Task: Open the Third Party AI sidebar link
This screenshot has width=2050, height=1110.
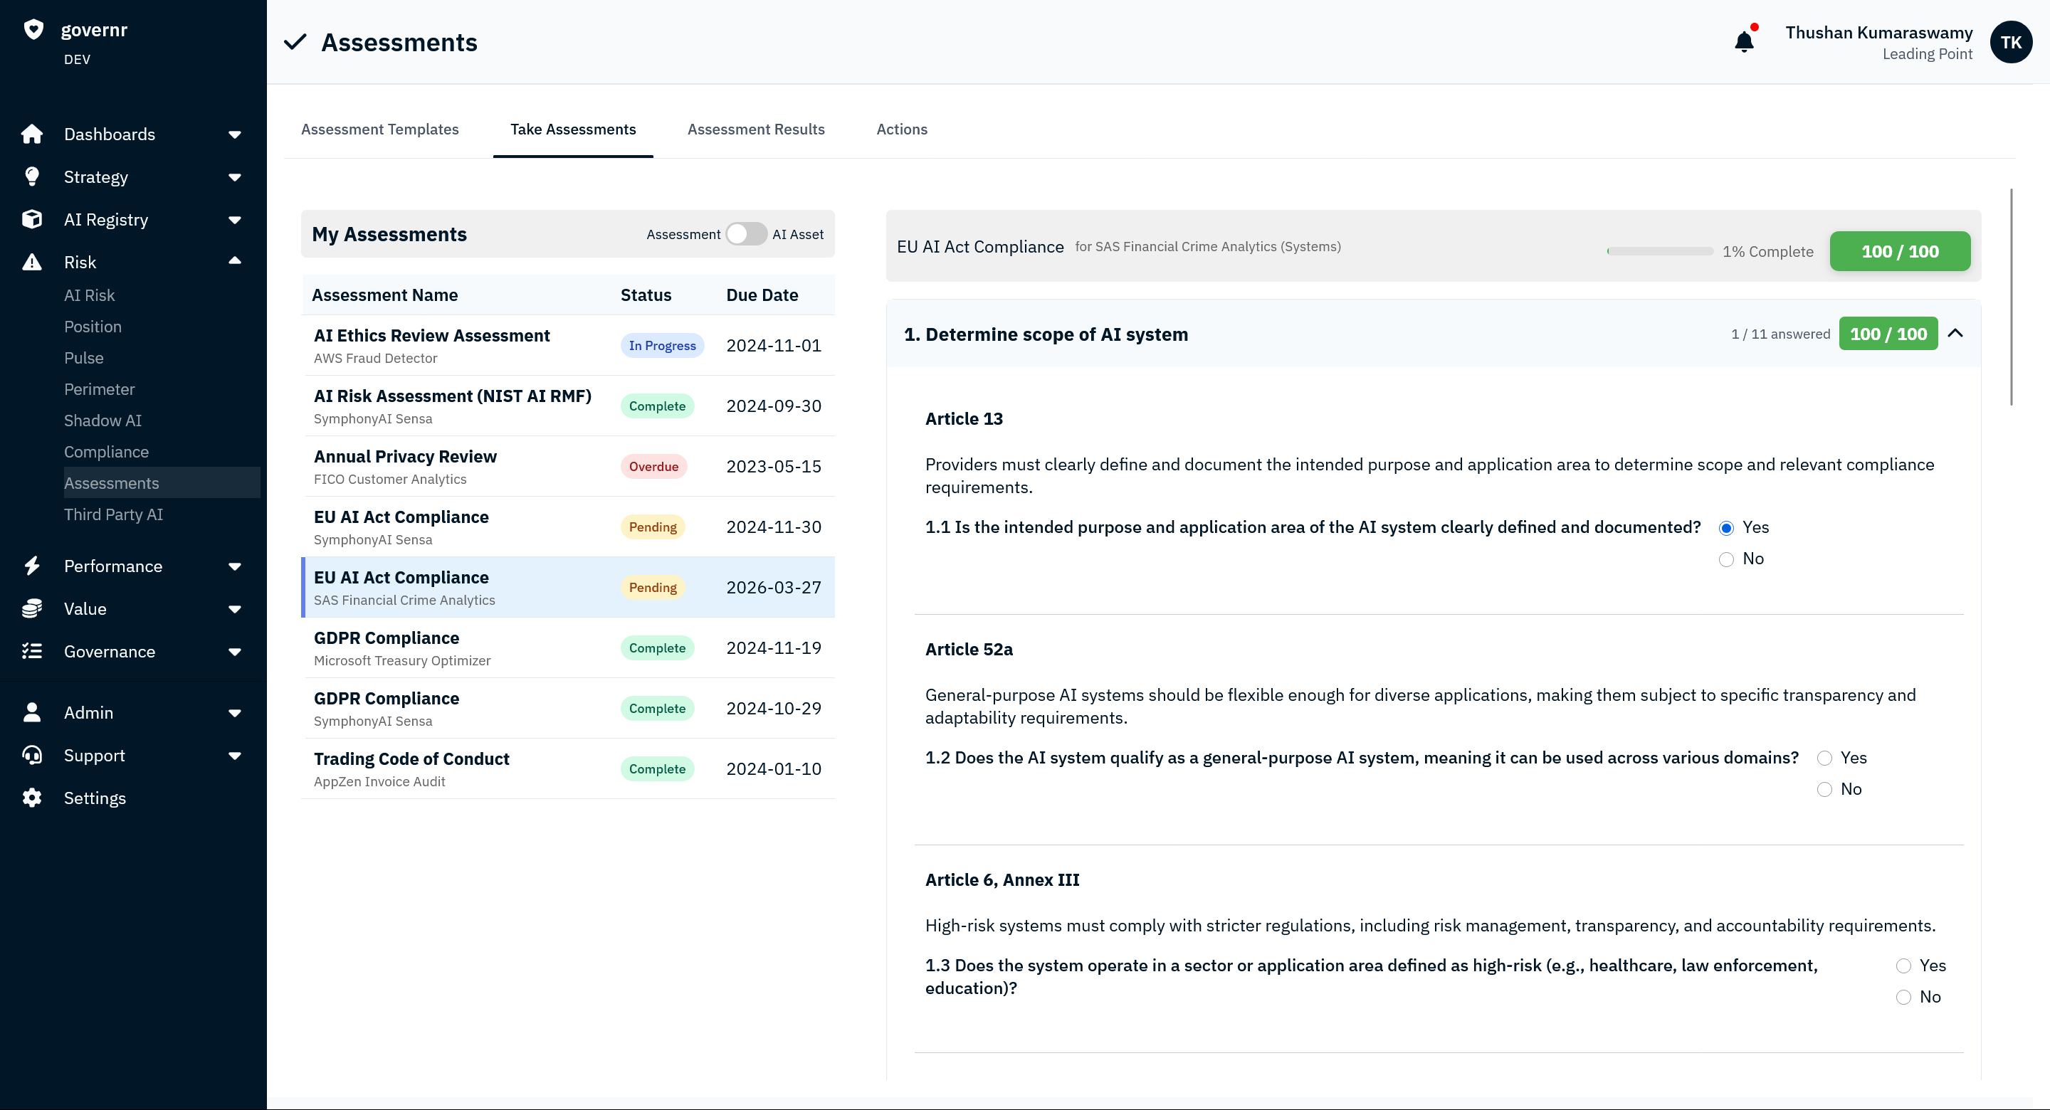Action: click(113, 515)
